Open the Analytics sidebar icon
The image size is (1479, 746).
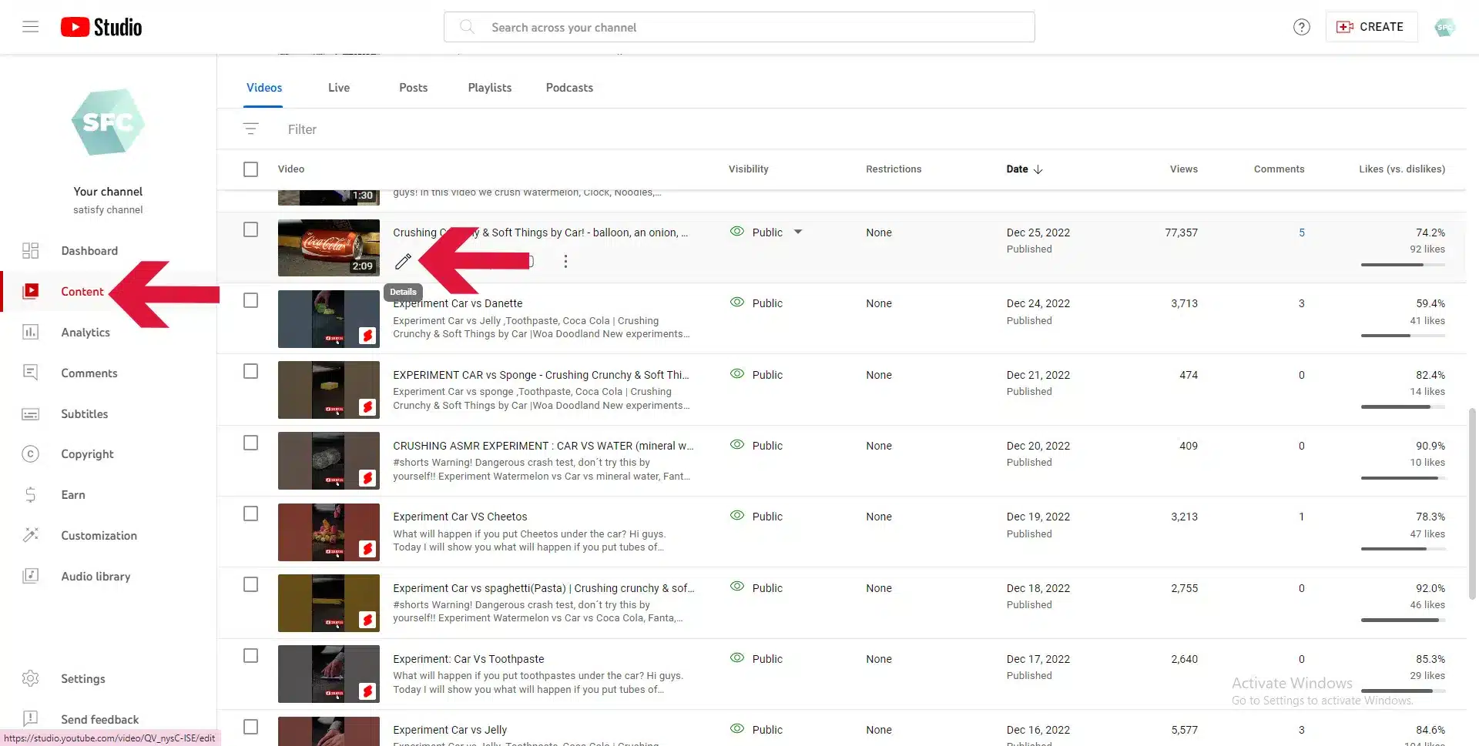coord(30,333)
